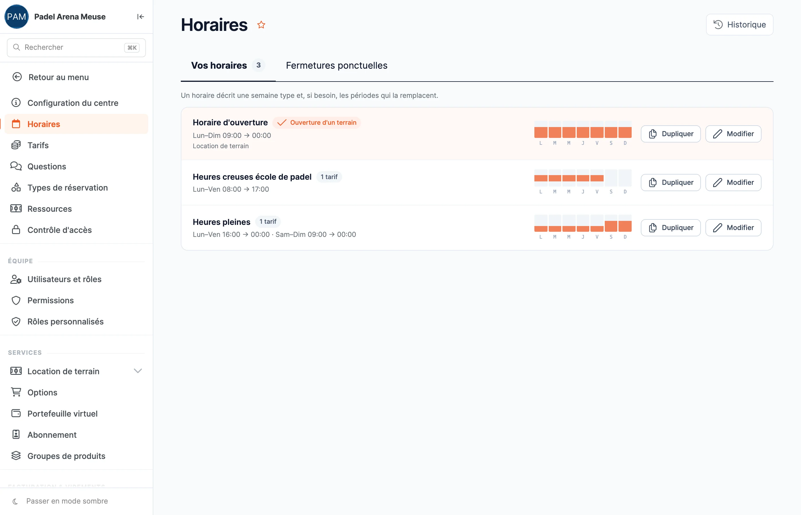801x515 pixels.
Task: Click the Abonnement badge icon
Action: pos(16,434)
